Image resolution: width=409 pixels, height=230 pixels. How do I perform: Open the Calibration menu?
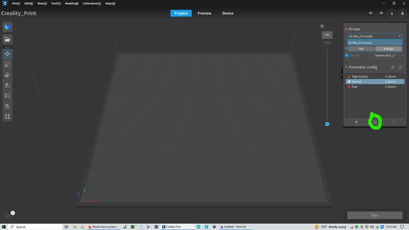(x=92, y=4)
